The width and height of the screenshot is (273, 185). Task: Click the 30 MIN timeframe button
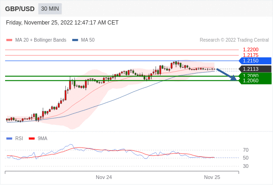pos(50,9)
